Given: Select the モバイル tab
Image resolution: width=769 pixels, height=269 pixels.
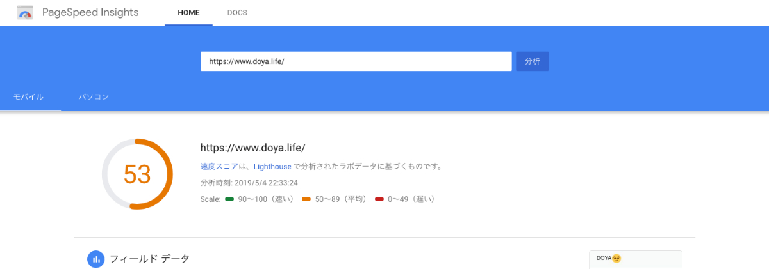Looking at the screenshot, I should coord(29,97).
